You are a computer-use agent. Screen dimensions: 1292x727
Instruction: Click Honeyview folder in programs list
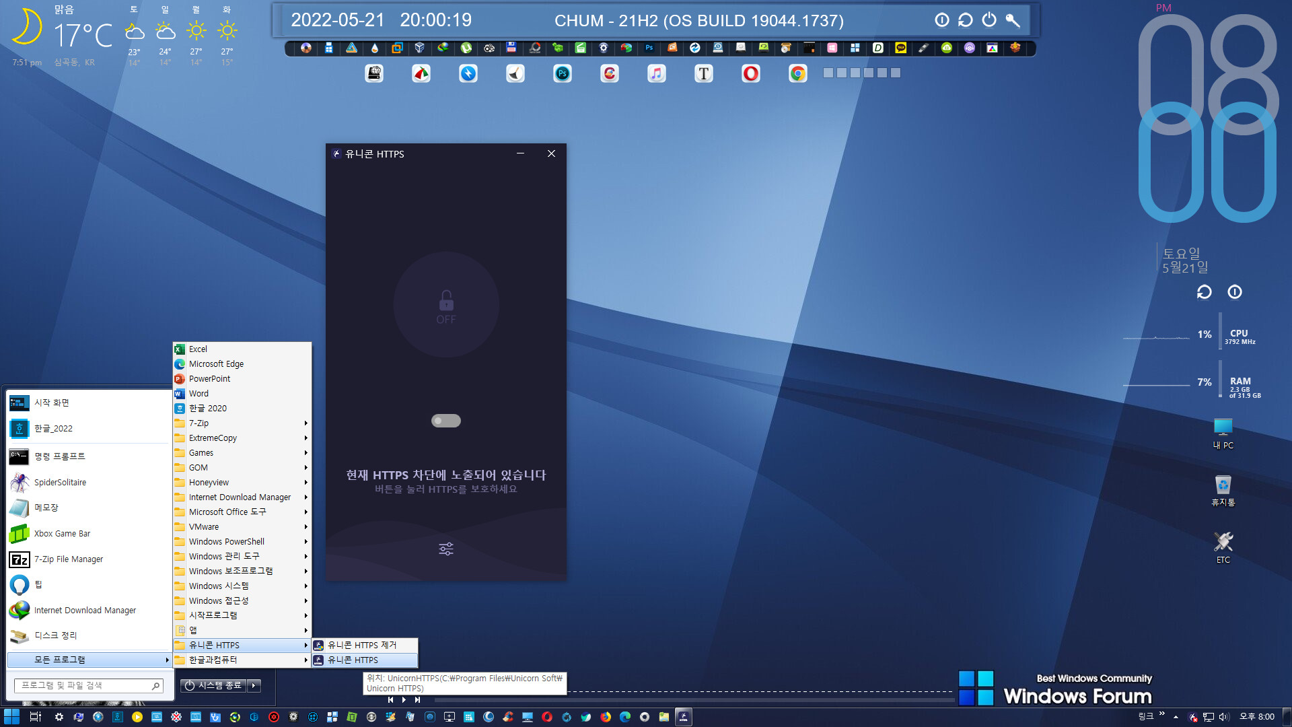click(x=242, y=482)
